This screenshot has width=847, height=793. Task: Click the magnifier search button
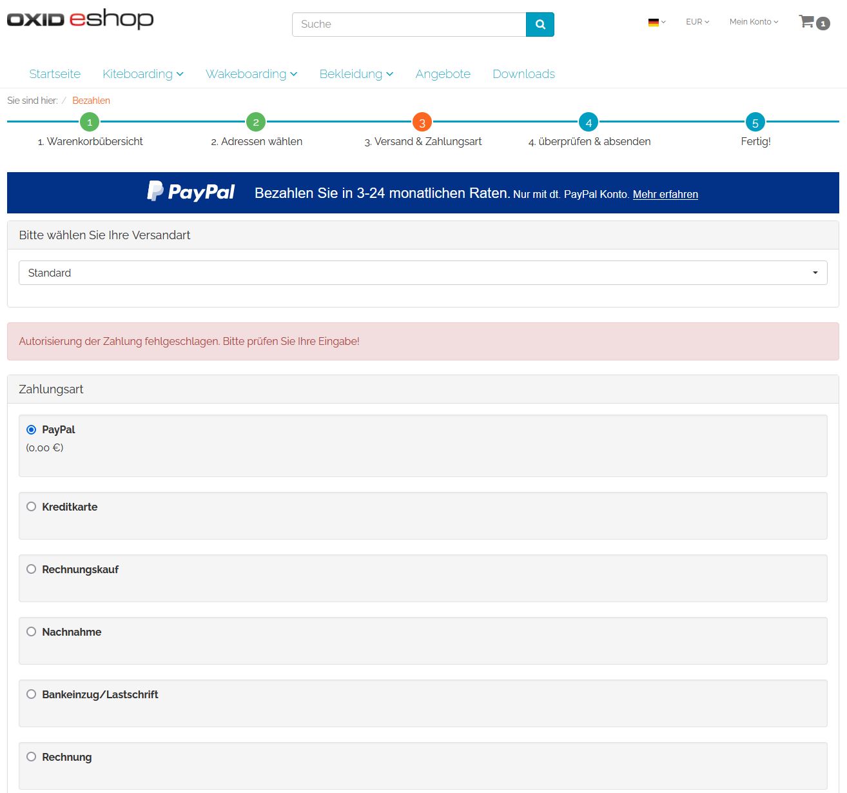tap(540, 24)
